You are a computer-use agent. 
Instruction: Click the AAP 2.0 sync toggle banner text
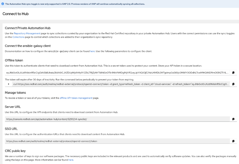coord(75,4)
